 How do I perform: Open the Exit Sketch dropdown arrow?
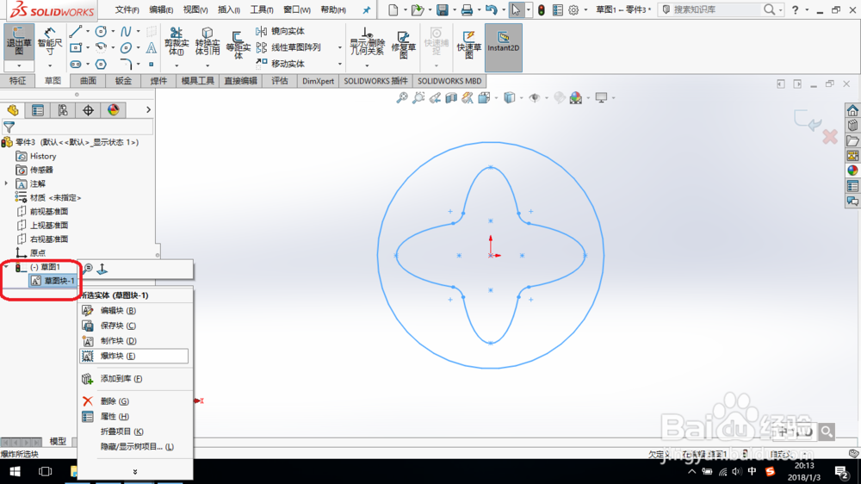(x=19, y=66)
